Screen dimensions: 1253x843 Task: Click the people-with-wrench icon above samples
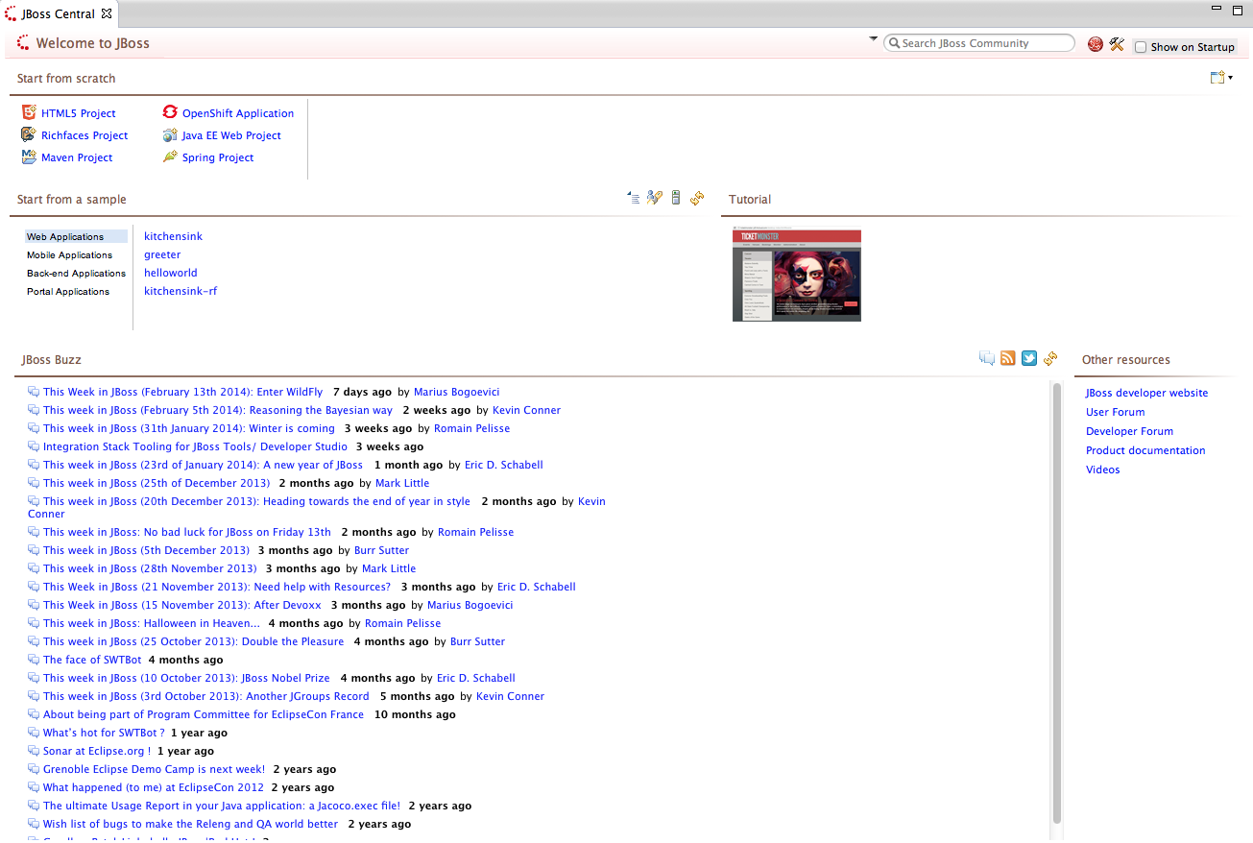655,198
